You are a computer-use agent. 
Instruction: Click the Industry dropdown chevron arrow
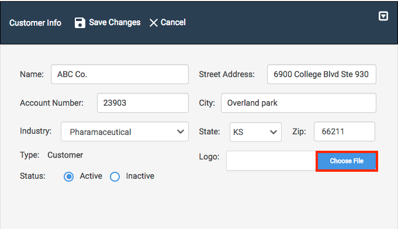pos(181,131)
